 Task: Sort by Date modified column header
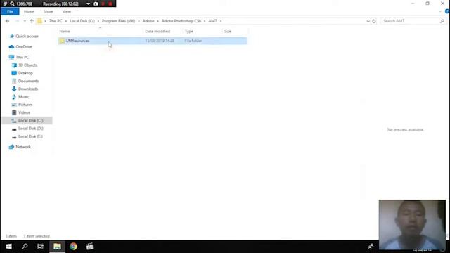pos(157,31)
